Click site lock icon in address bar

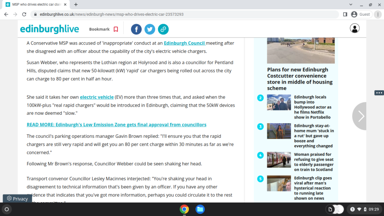pos(35,15)
